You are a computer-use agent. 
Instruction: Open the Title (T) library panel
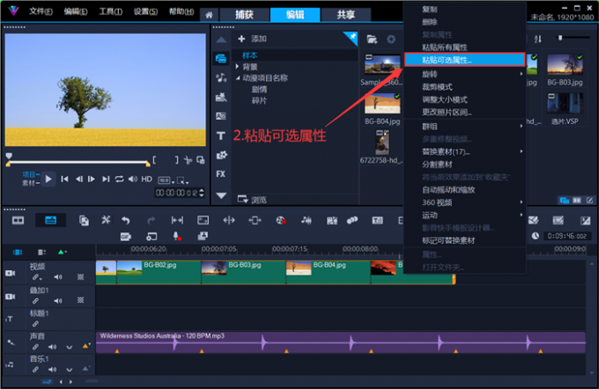coord(221,136)
